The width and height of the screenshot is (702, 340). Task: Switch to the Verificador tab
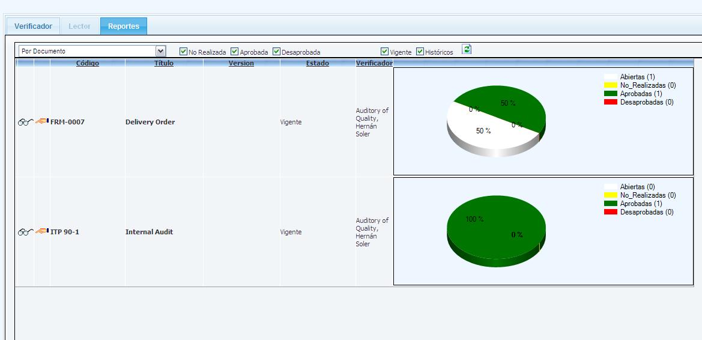coord(33,26)
